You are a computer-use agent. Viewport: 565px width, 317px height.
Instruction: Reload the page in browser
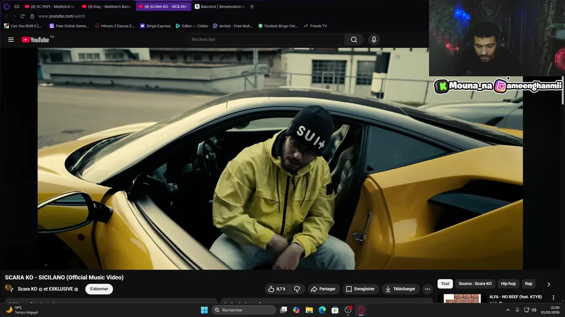(23, 16)
